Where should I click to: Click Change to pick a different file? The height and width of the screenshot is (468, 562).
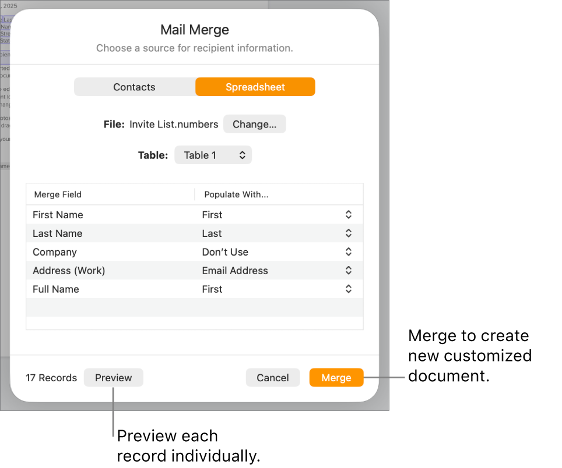[254, 123]
